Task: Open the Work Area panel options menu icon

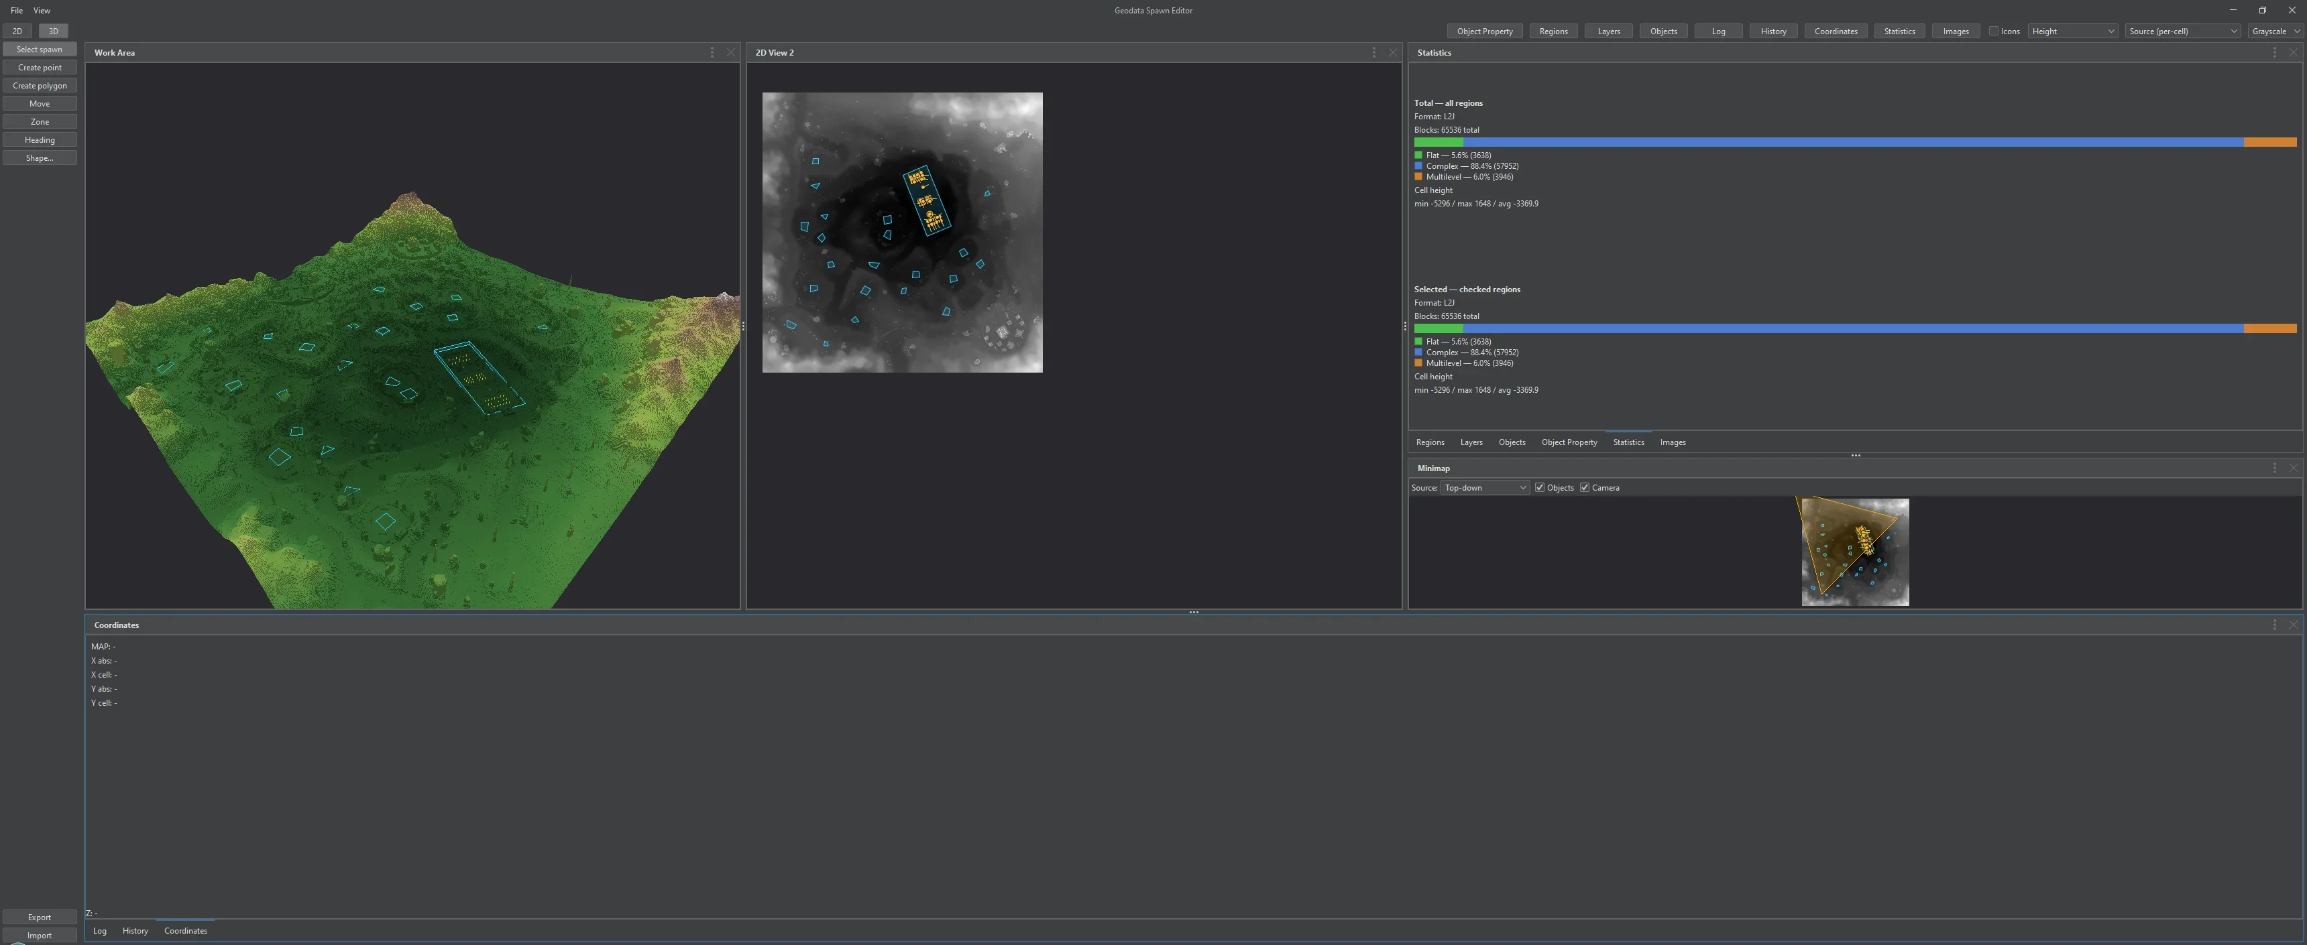Action: [712, 53]
